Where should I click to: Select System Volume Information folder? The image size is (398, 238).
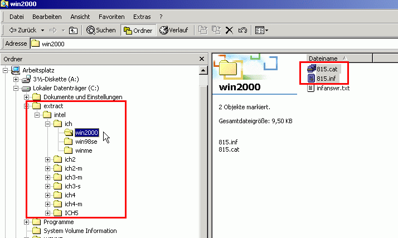coord(80,231)
